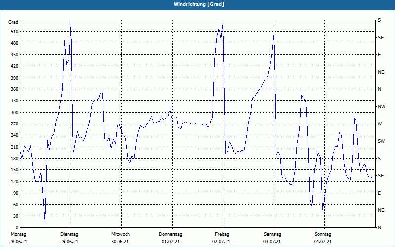Select the 60 degree axis label
Viewport: 395px width, 247px height.
pyautogui.click(x=16, y=204)
